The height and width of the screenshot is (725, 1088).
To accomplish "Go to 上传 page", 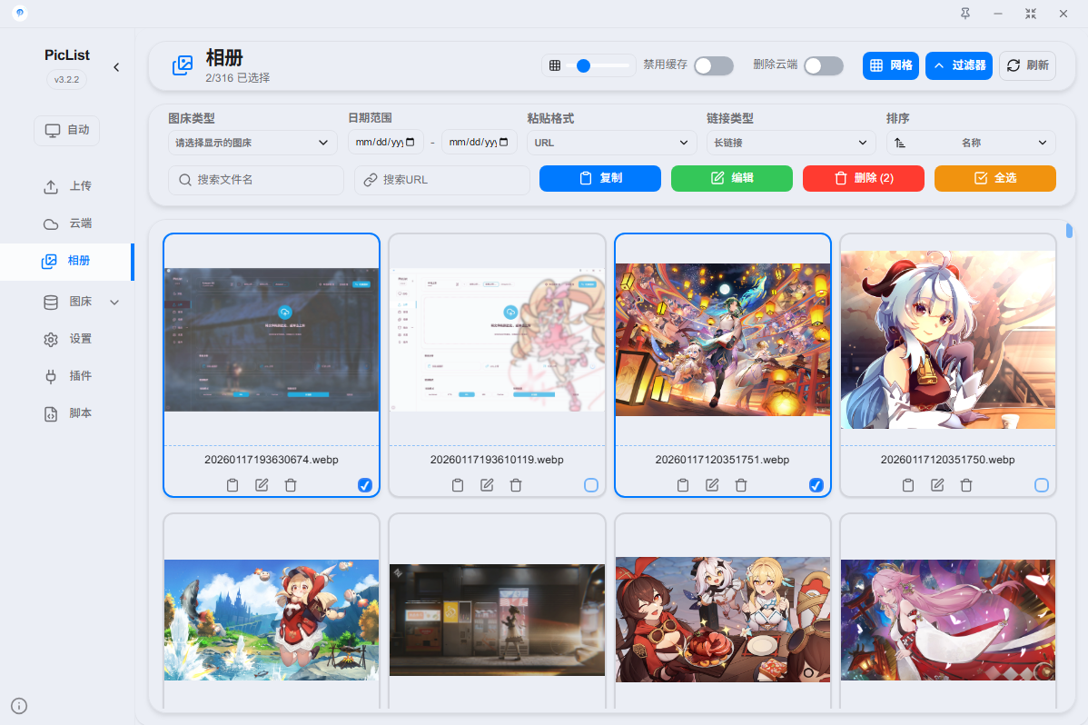I will tap(67, 186).
